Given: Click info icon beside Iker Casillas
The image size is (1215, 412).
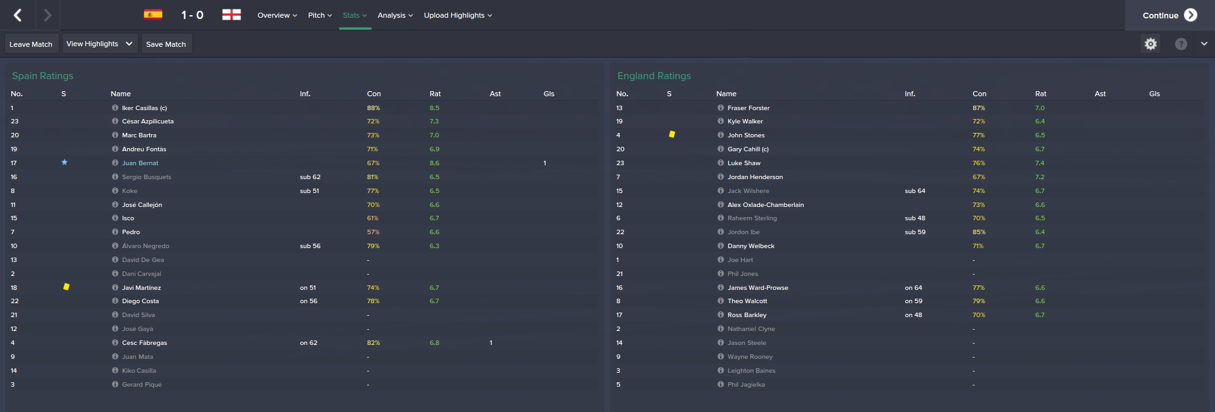Looking at the screenshot, I should [115, 108].
